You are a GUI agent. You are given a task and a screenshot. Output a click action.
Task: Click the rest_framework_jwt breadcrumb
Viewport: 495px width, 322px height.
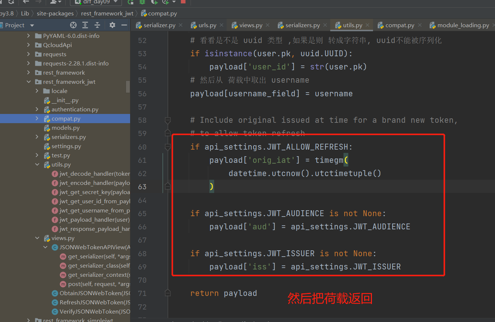pyautogui.click(x=107, y=14)
